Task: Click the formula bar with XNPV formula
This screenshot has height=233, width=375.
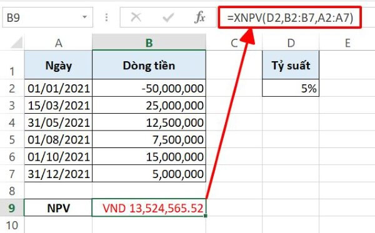Action: coord(290,17)
